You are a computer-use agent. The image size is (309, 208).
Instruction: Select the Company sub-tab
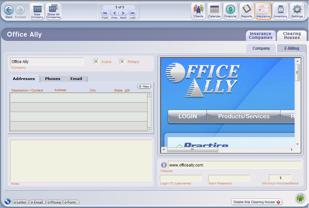tap(261, 49)
